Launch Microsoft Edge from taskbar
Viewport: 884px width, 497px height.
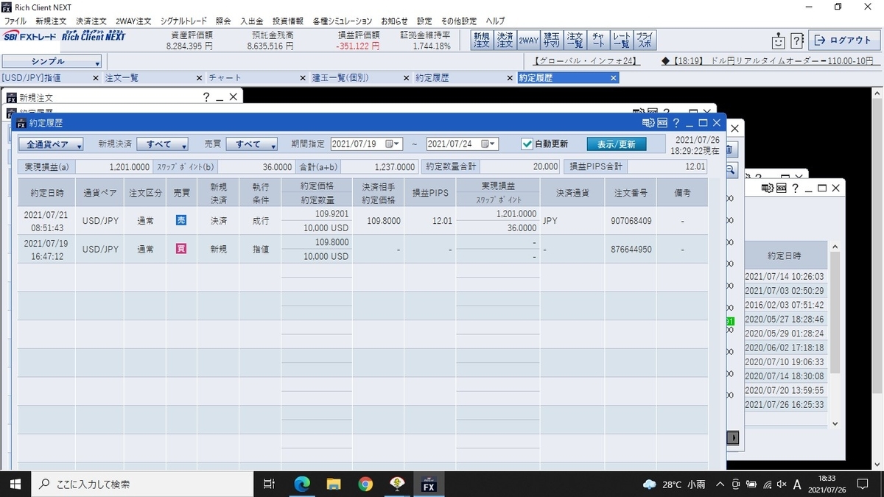pos(302,484)
